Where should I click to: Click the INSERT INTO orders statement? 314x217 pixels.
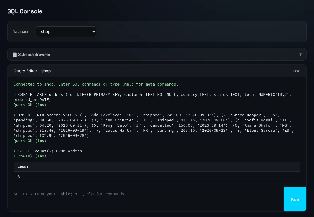point(154,125)
